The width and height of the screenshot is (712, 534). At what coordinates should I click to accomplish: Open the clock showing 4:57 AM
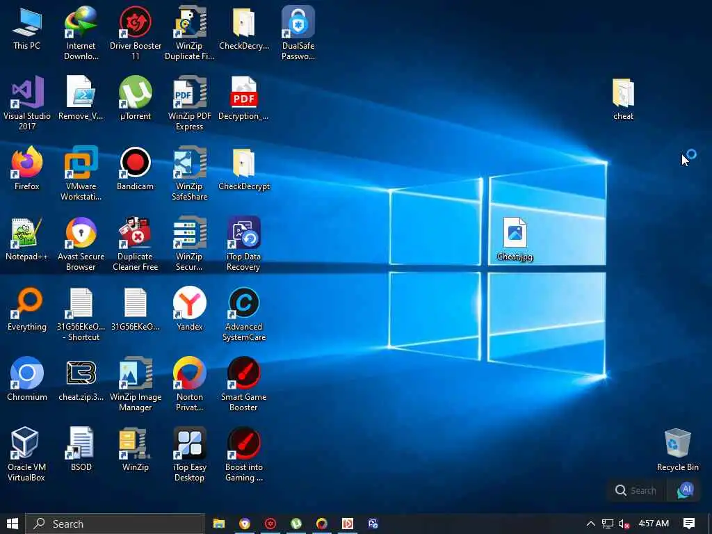click(x=654, y=524)
